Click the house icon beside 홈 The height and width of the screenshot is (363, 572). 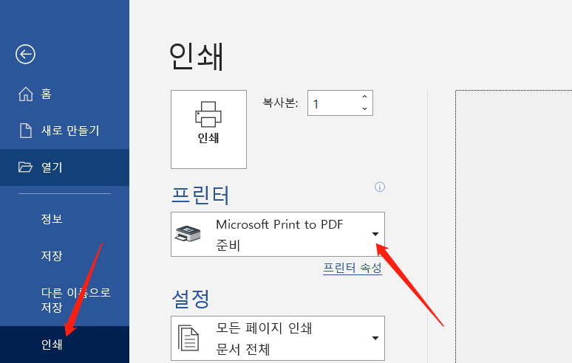click(26, 94)
